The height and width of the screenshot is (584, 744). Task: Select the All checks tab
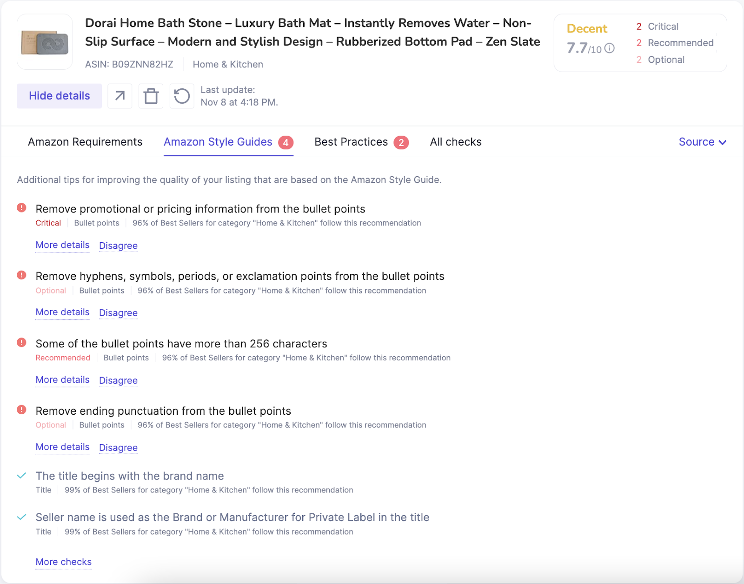pos(456,142)
